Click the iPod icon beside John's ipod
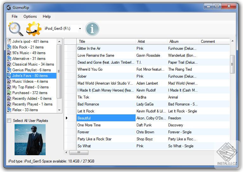The width and height of the screenshot is (243, 172). [x=9, y=41]
